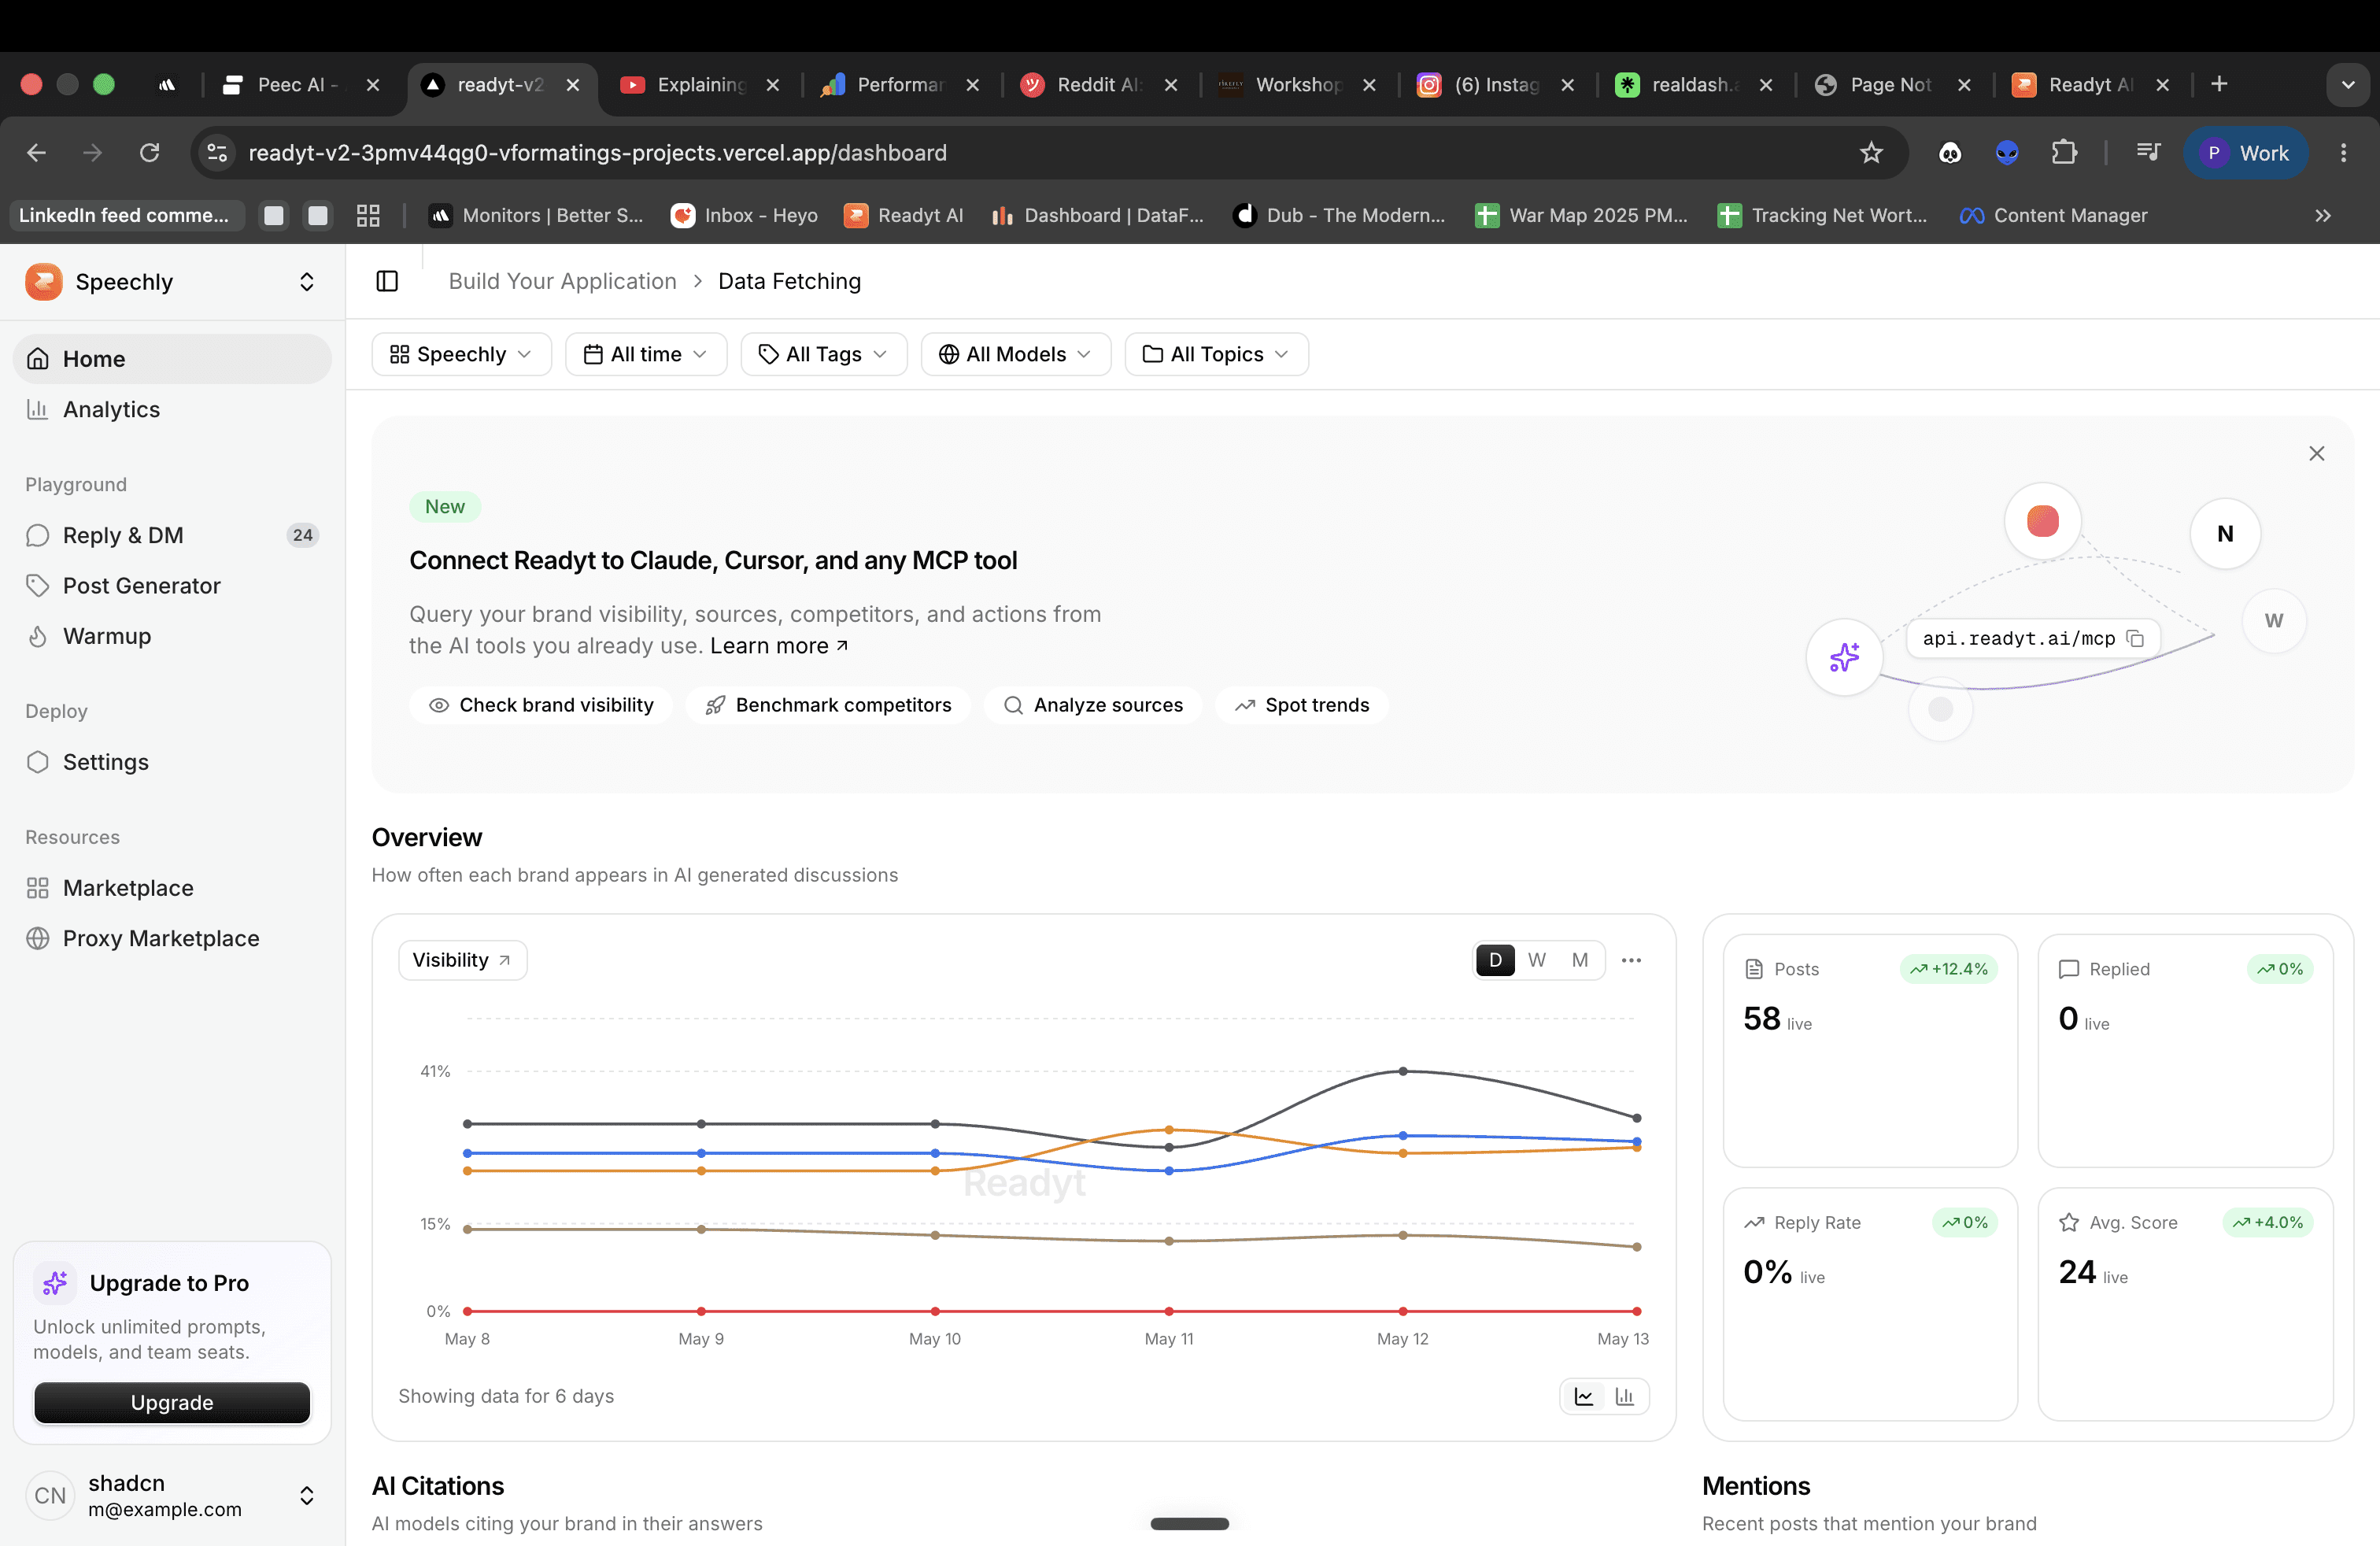Open the All Models filter

1015,354
